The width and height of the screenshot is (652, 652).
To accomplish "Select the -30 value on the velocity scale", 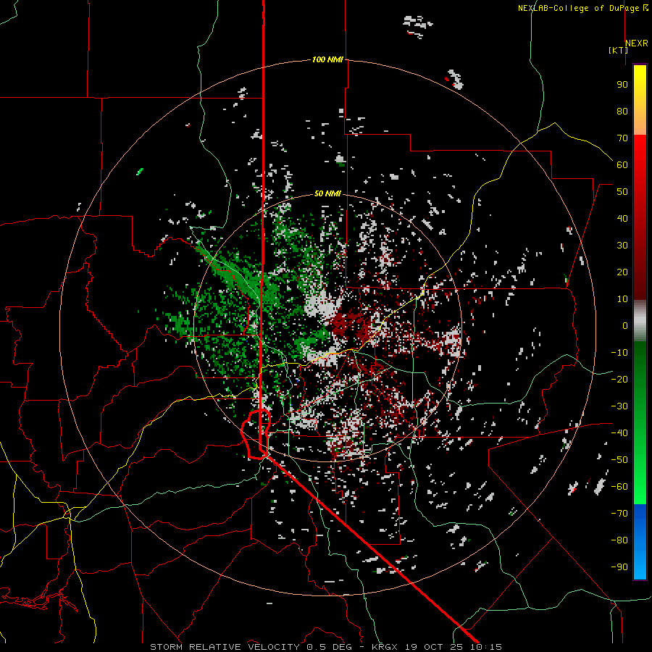I will click(x=619, y=406).
